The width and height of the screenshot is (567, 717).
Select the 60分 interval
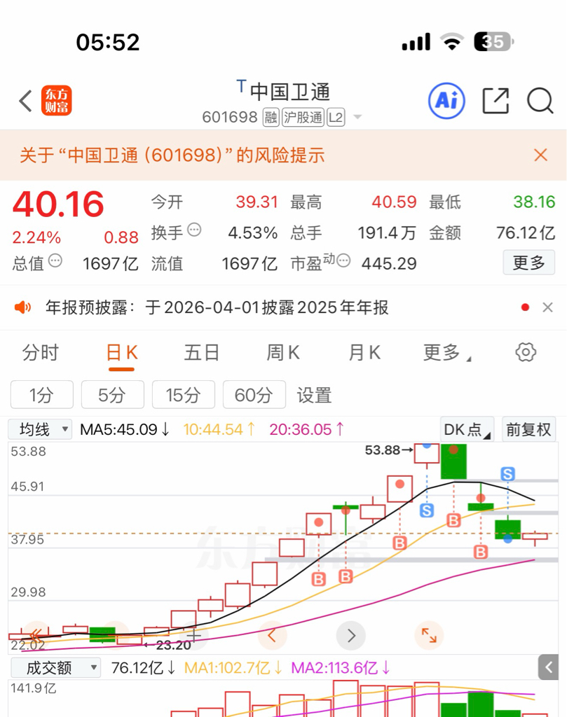pos(254,395)
